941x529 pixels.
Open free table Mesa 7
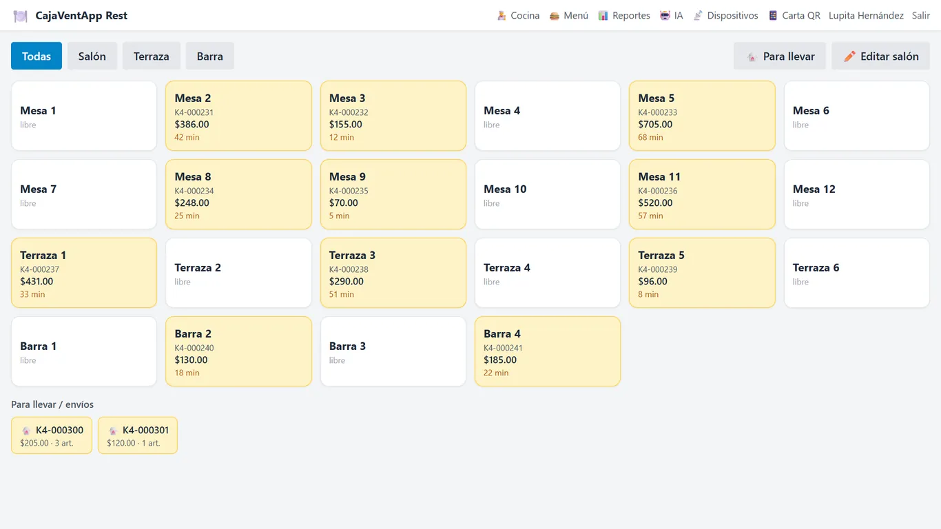coord(84,194)
